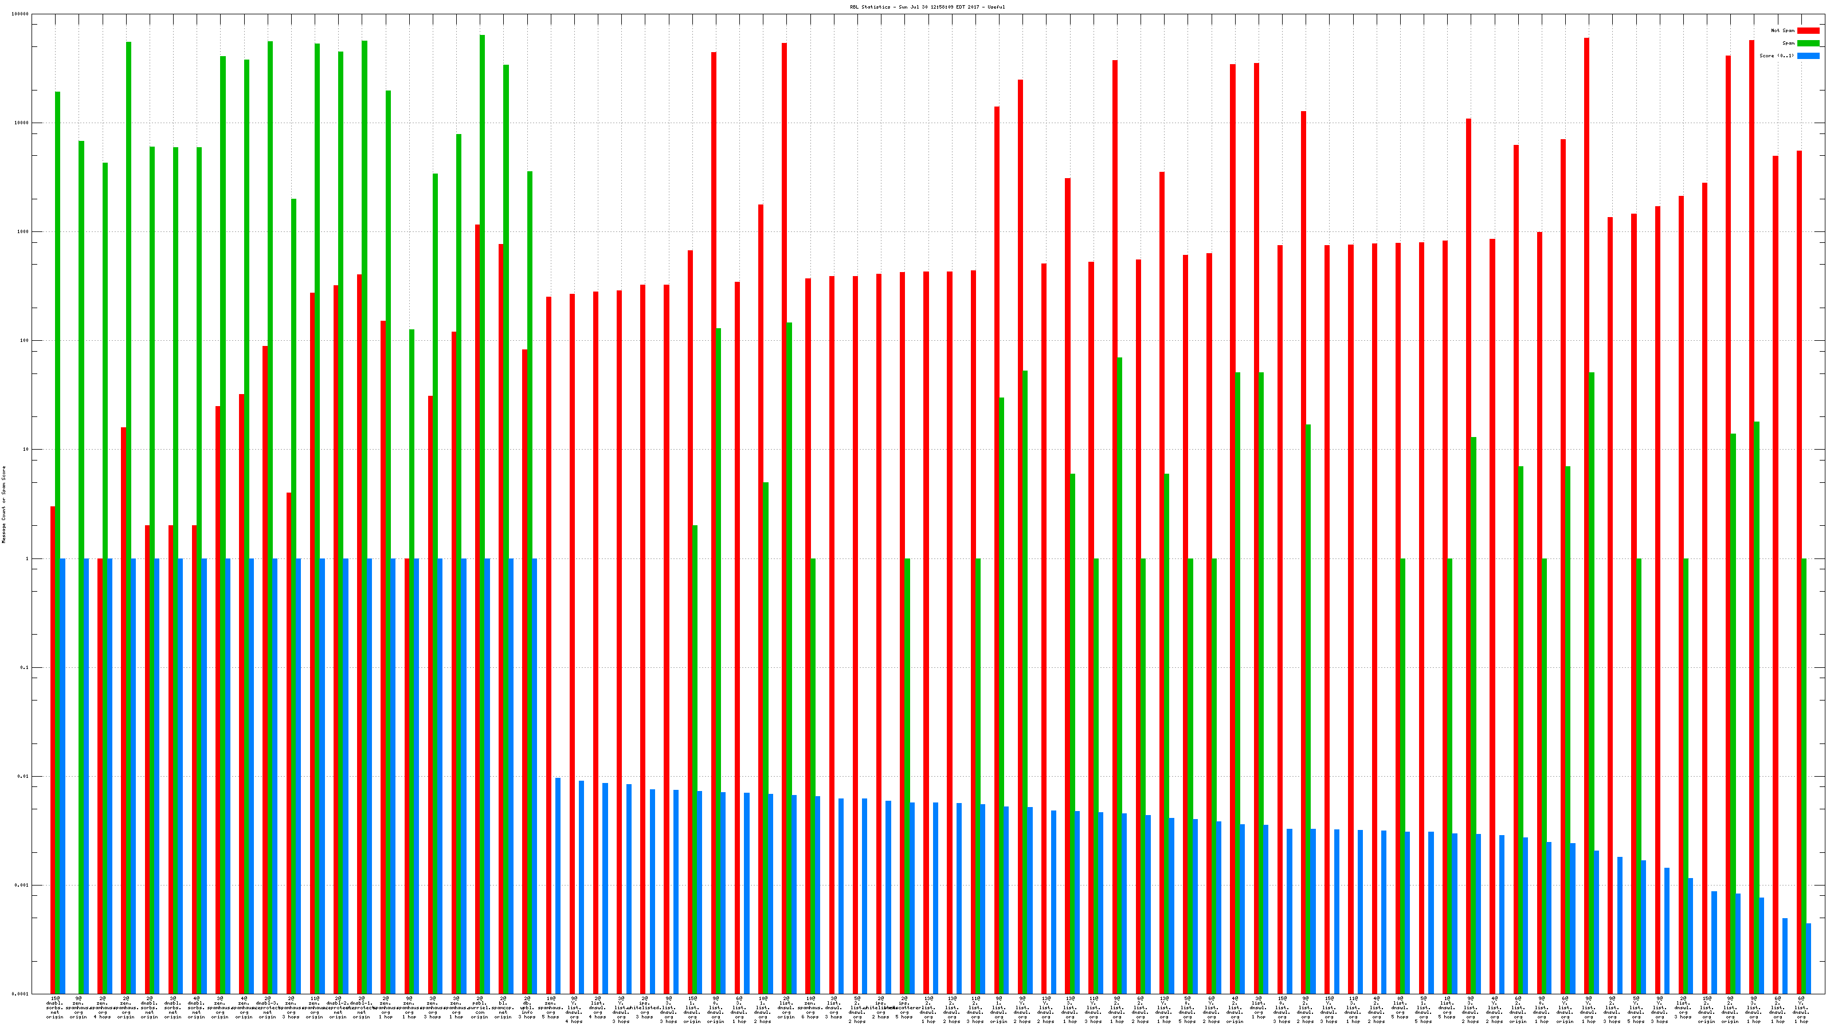This screenshot has height=1031, width=1834.
Task: Click the '15@ dnsbl.sorbs.net origin' x-axis label
Action: pyautogui.click(x=55, y=1008)
